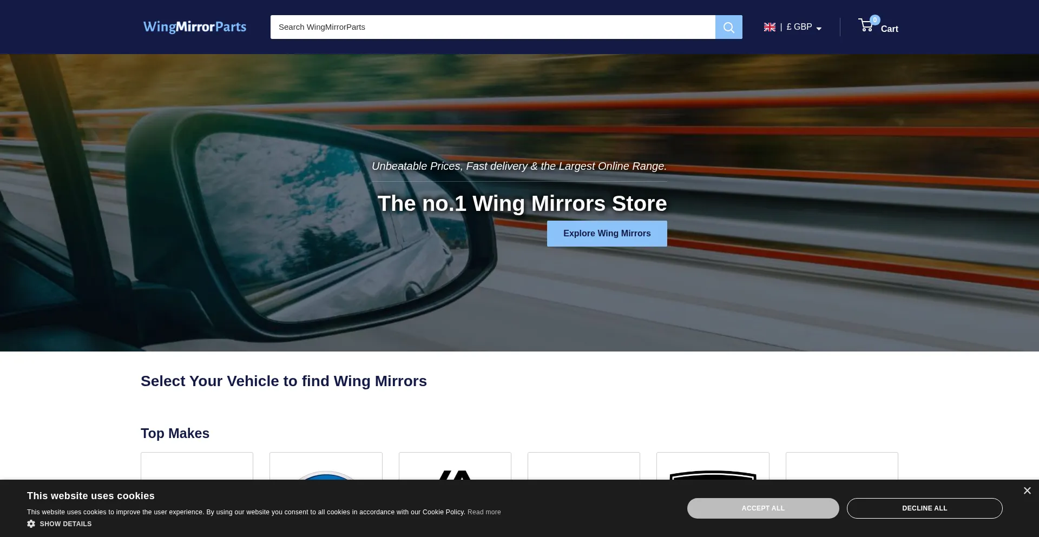The height and width of the screenshot is (537, 1039).
Task: Open the cookie policy Read more link
Action: [484, 512]
